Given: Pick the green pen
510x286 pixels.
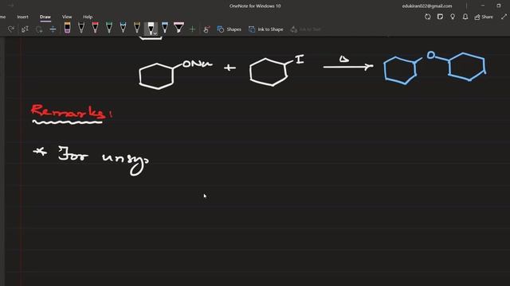Looking at the screenshot, I should point(109,28).
